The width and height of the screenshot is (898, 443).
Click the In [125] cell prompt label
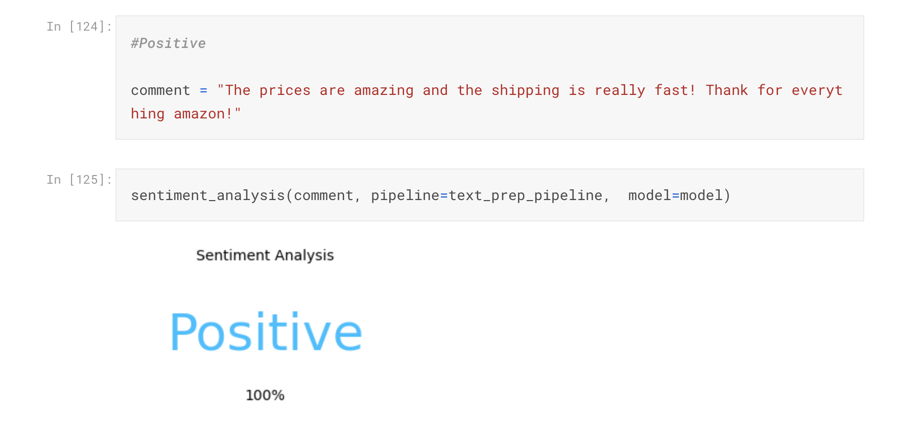pos(79,180)
